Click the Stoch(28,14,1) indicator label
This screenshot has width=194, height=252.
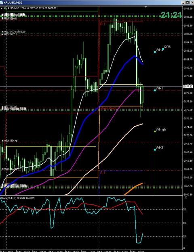(17, 198)
